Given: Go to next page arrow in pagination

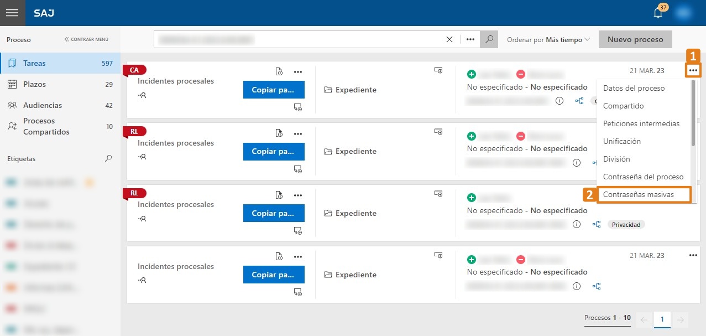Looking at the screenshot, I should coord(681,319).
